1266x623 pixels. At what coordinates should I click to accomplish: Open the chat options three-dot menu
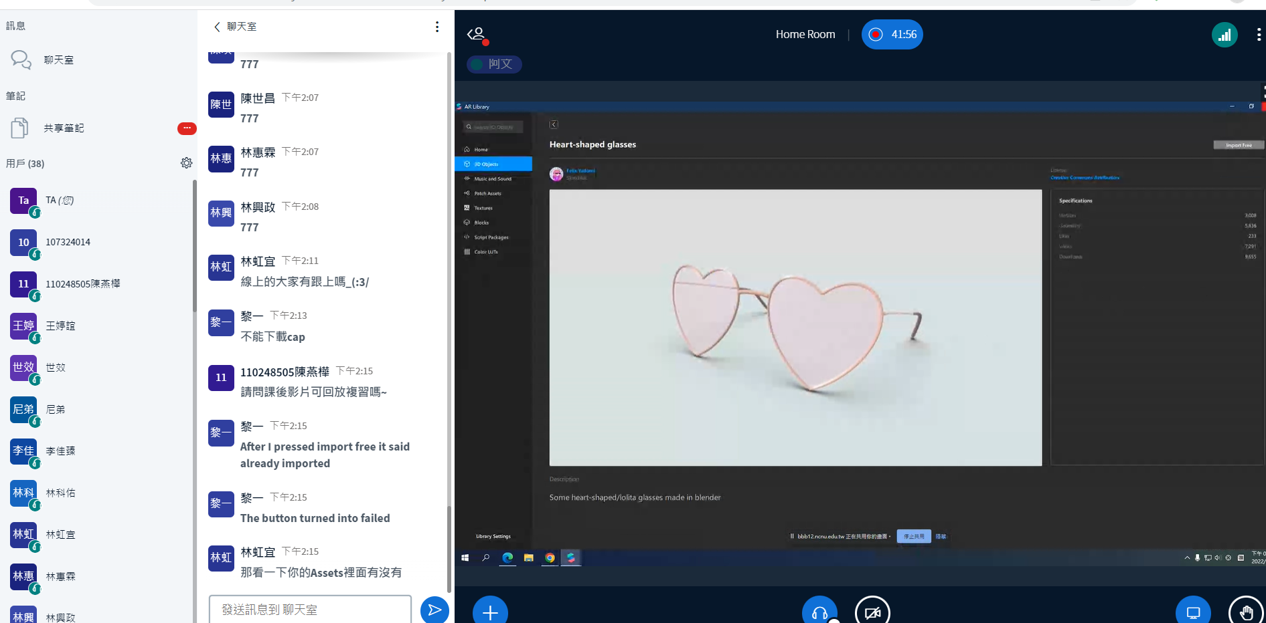coord(437,27)
